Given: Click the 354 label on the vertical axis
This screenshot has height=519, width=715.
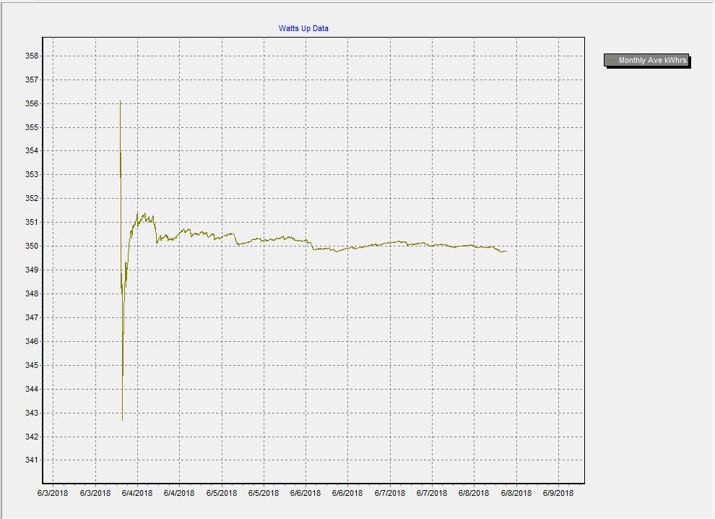Looking at the screenshot, I should coord(32,150).
